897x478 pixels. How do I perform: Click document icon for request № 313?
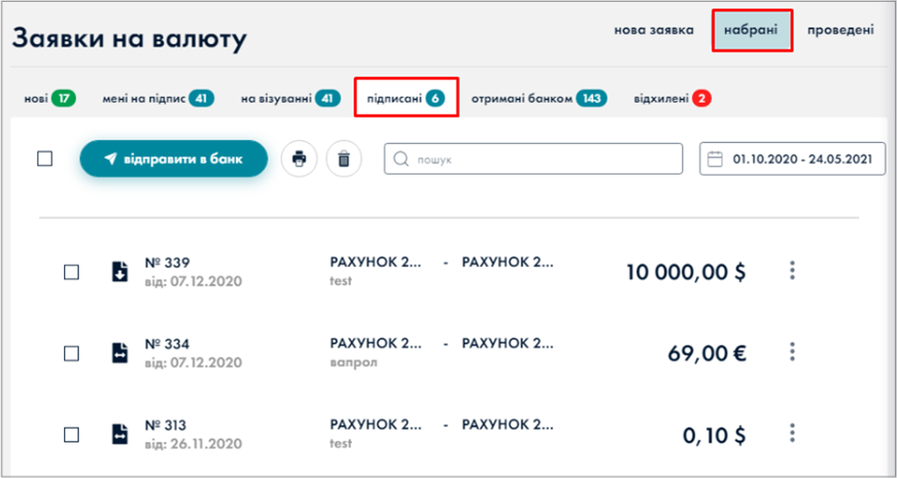click(119, 434)
